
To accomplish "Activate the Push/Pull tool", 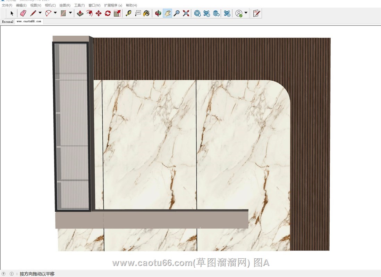I will pos(80,14).
